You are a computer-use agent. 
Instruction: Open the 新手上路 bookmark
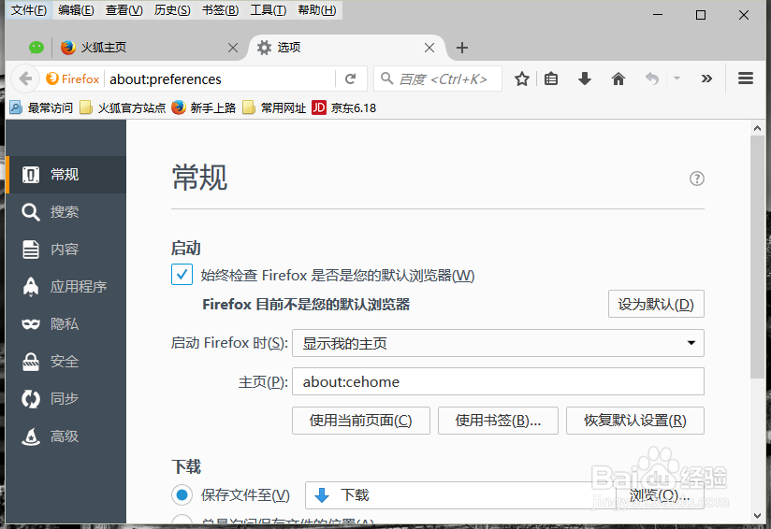204,107
